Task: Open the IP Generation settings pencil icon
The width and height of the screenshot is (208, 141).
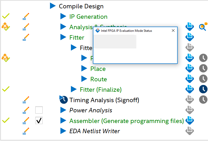Action: point(26,17)
